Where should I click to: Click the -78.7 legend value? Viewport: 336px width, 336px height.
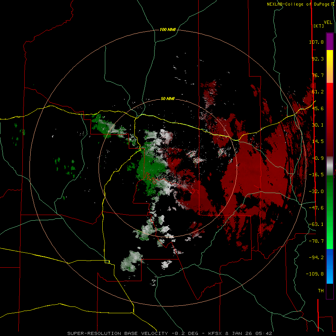point(316,241)
